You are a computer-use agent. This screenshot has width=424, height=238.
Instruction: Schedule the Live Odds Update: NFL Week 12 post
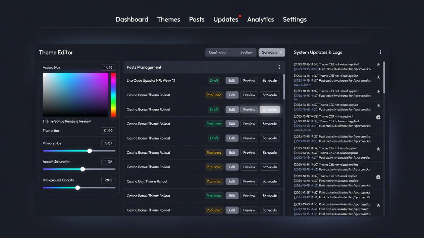click(x=270, y=80)
